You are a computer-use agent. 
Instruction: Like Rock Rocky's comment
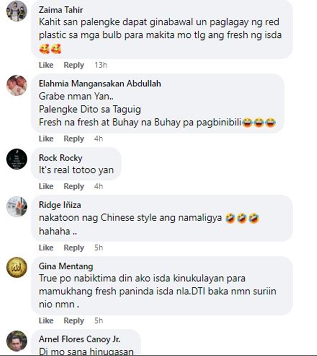click(x=46, y=186)
